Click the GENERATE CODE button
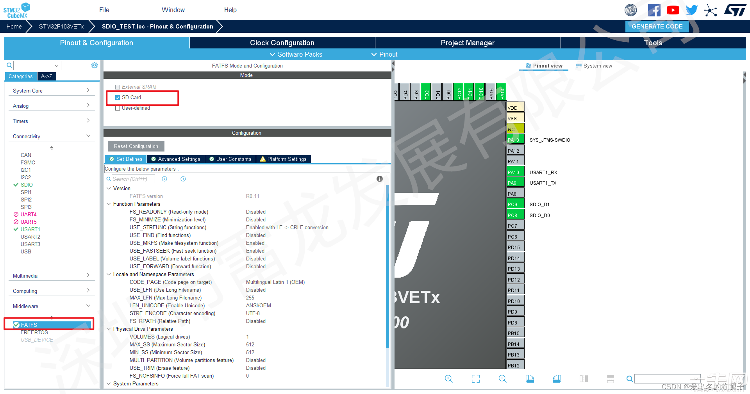 coord(657,27)
